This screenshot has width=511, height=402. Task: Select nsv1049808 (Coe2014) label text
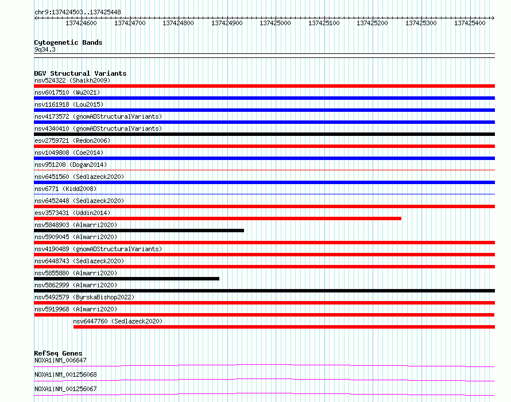[x=69, y=153]
